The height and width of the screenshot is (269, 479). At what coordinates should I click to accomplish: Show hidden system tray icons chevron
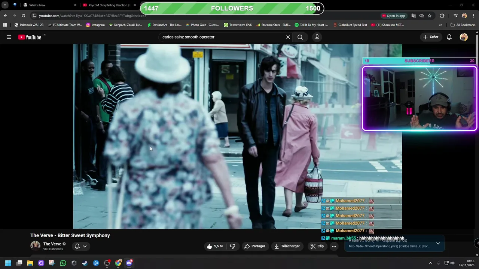(x=430, y=263)
